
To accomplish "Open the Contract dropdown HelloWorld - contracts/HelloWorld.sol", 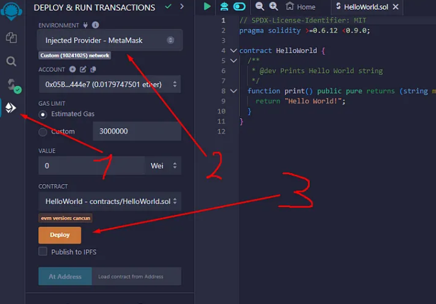I will 110,201.
